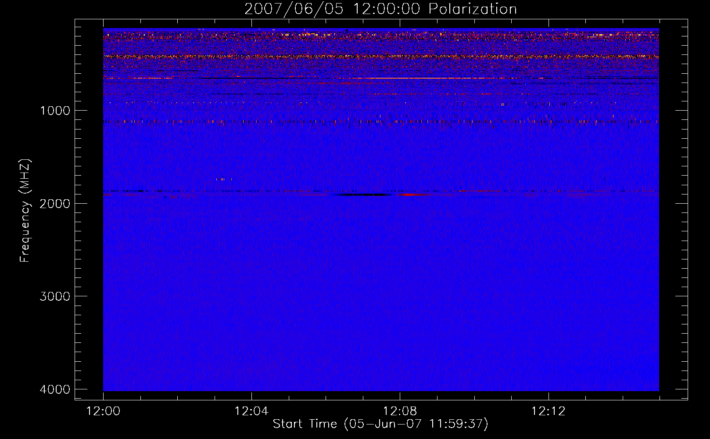Click the plot title '2007/06/05 12:00:00 Polarization'
This screenshot has height=439, width=710.
click(380, 9)
